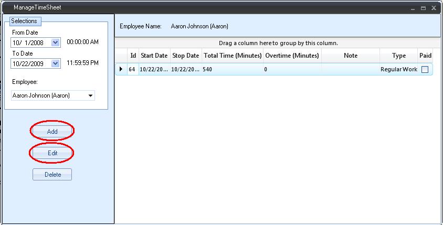Screen dimensions: 443x225
Task: Click the Add button
Action: tap(52, 131)
